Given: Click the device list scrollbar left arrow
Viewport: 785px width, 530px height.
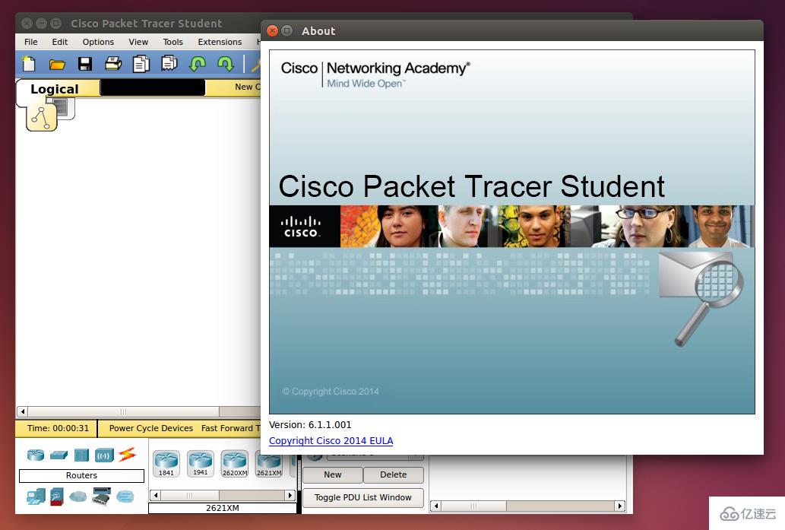Looking at the screenshot, I should [x=156, y=496].
